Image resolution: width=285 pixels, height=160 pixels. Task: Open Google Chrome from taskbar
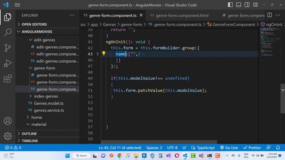(x=120, y=156)
